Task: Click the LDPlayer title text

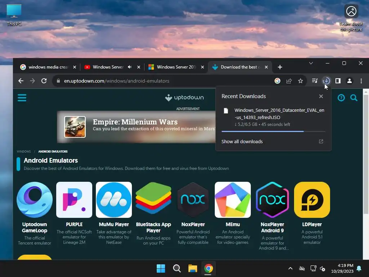Action: tap(312, 224)
